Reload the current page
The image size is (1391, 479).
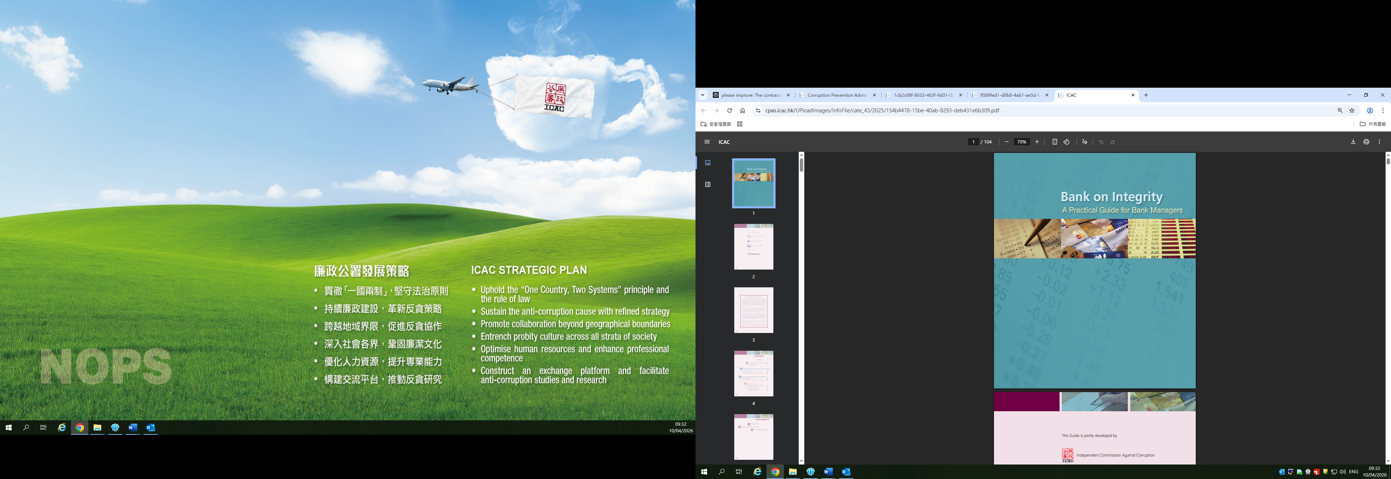(730, 111)
